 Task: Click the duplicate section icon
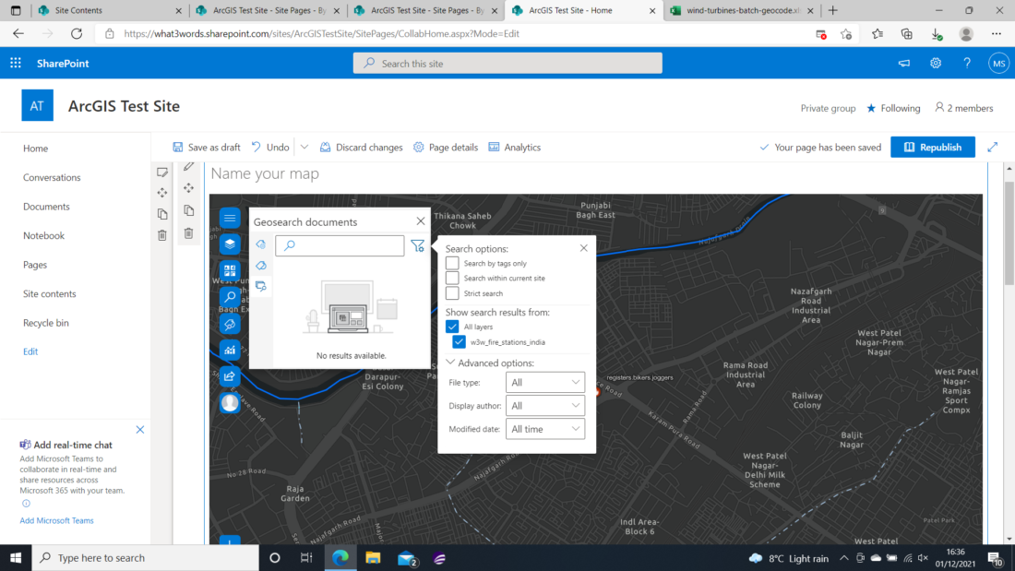coord(161,214)
